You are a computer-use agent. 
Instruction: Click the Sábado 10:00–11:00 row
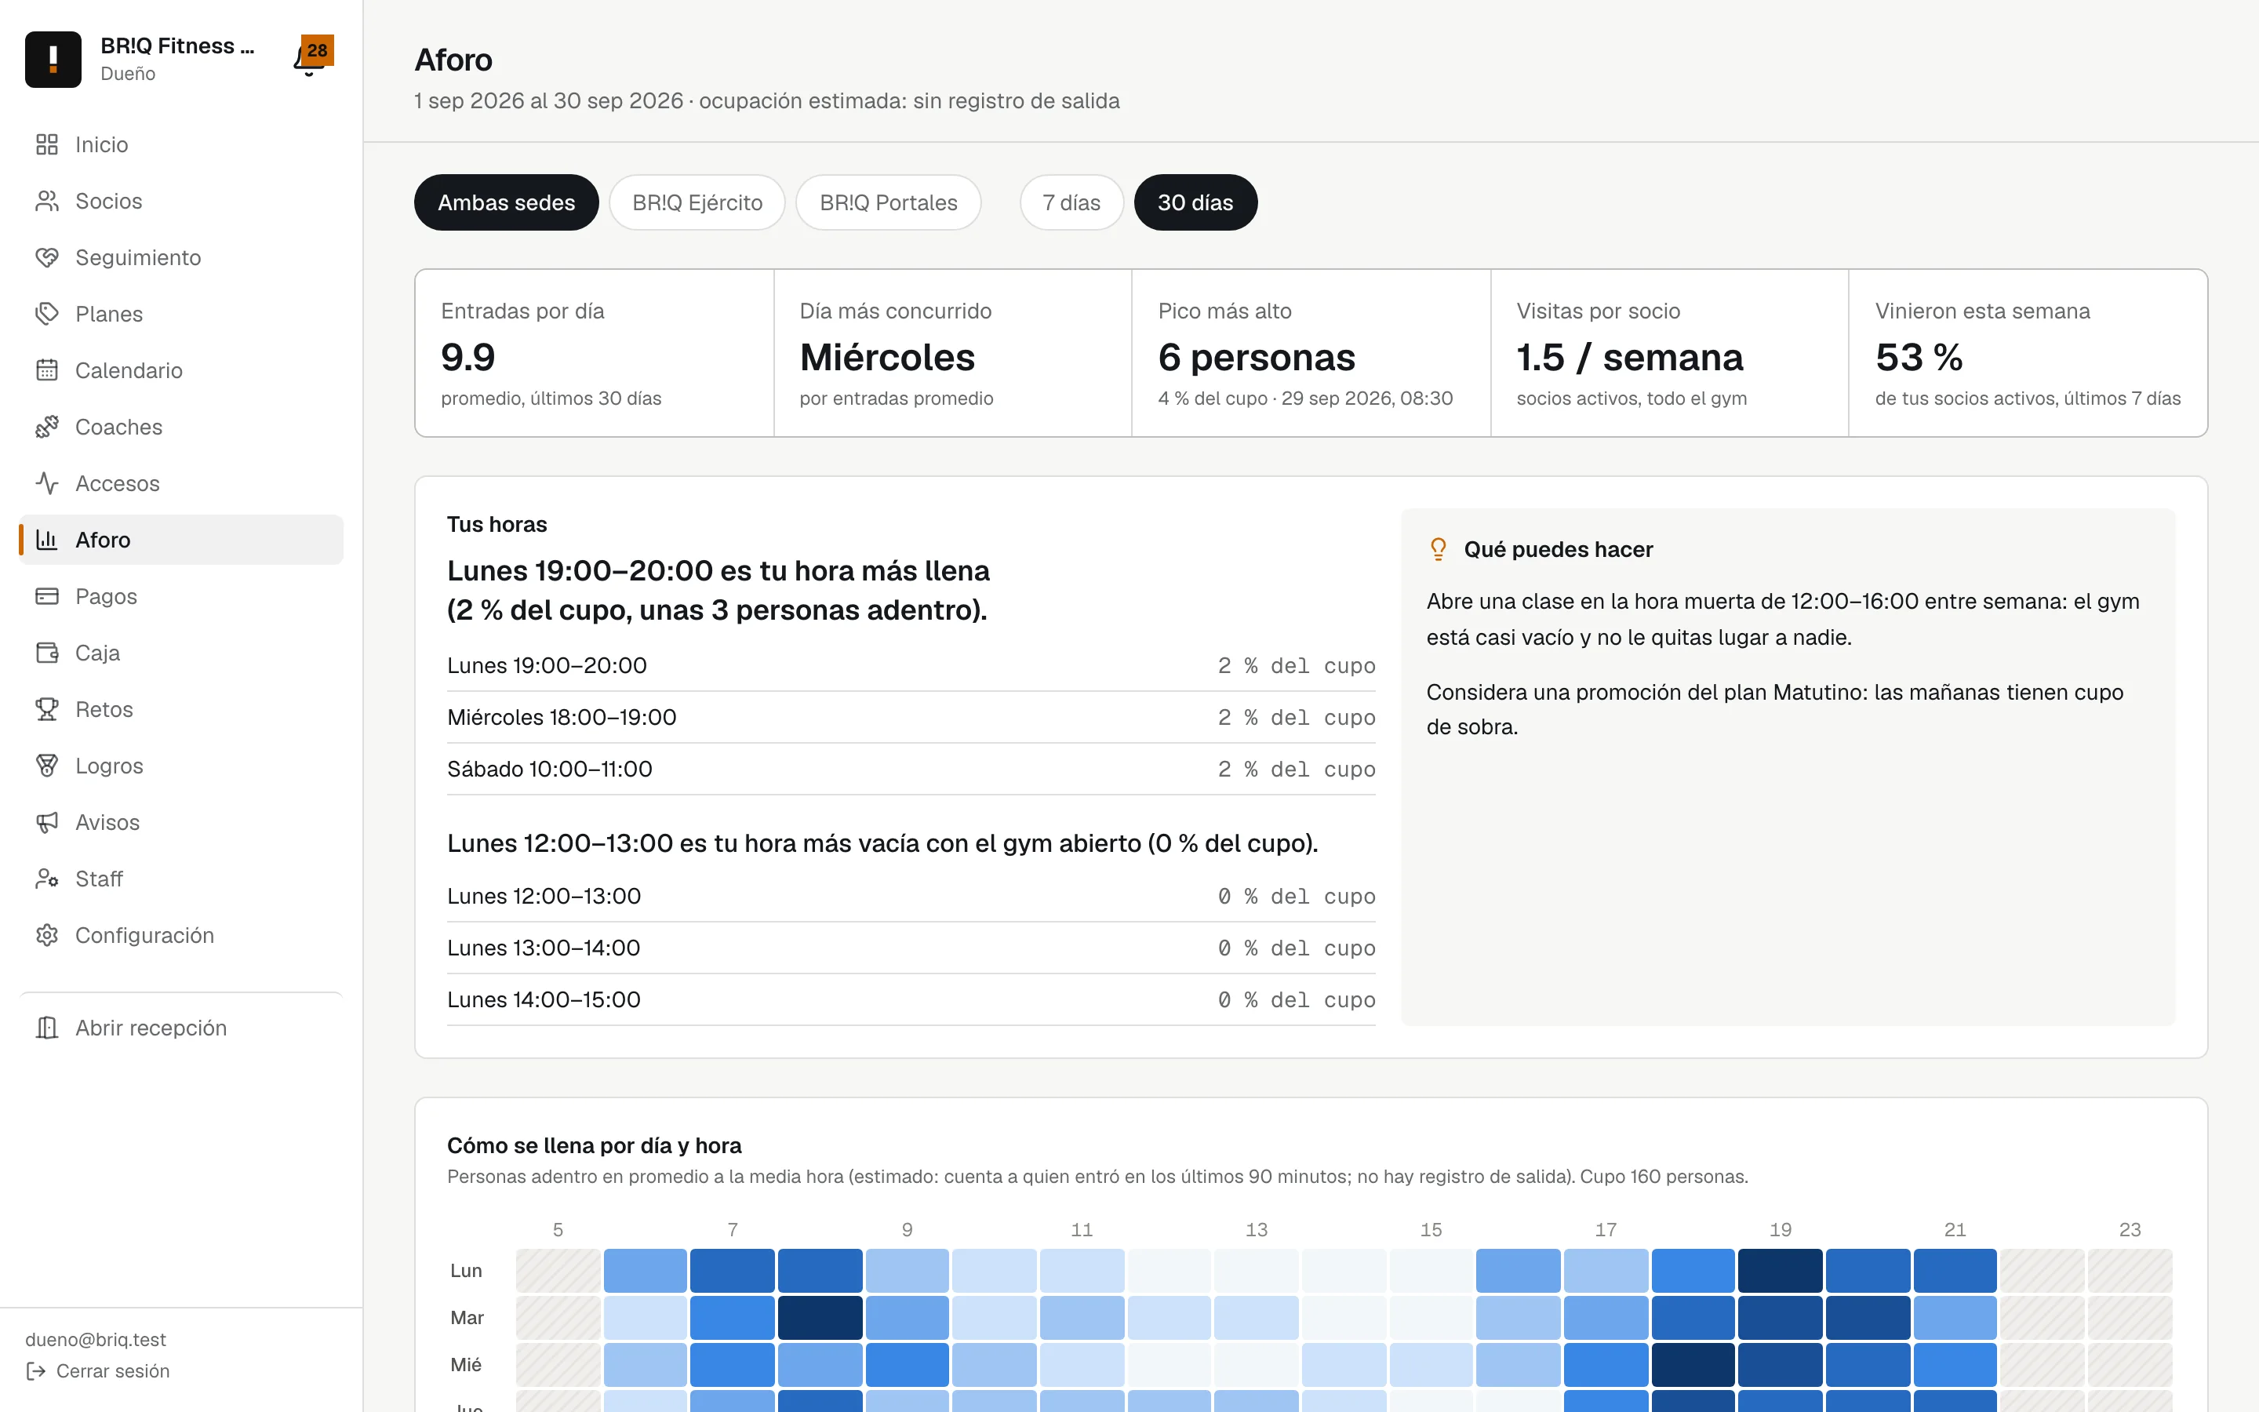911,770
